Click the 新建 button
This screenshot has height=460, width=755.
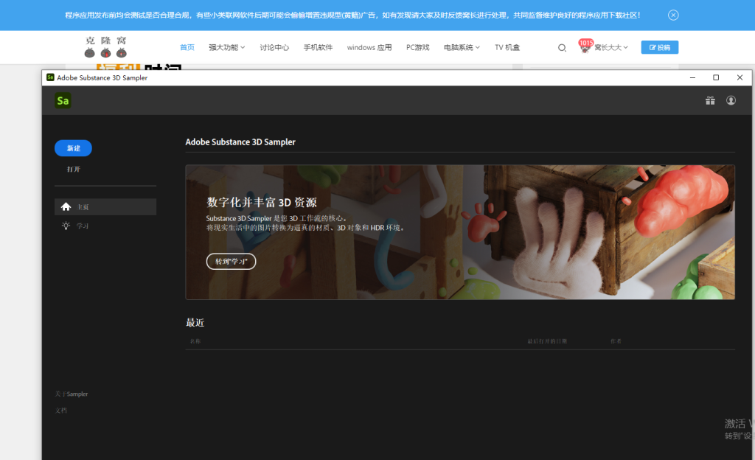(73, 148)
